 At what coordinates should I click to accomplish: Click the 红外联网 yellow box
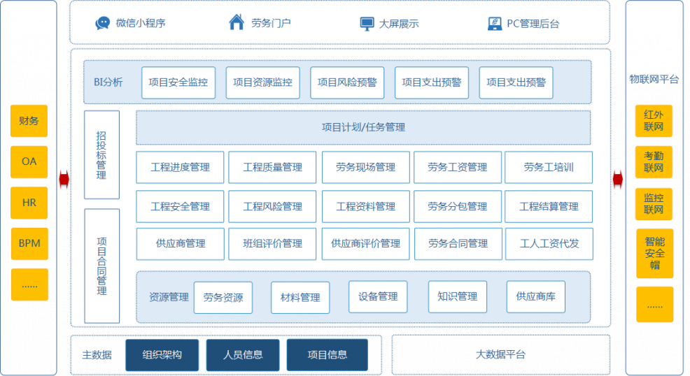[654, 121]
